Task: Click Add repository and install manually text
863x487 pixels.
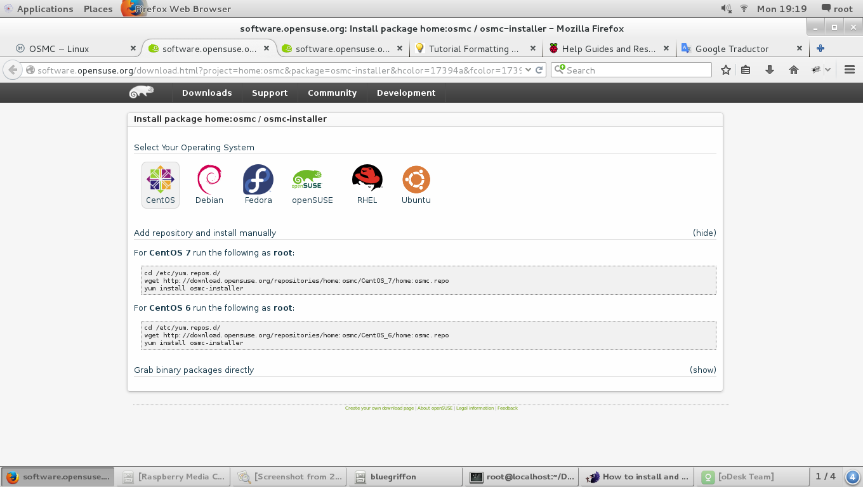Action: [205, 233]
